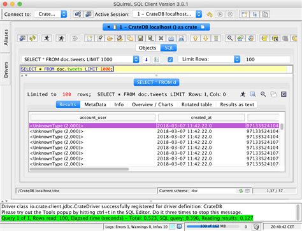The height and width of the screenshot is (231, 302).
Task: Show Results as text tab
Action: point(237,104)
